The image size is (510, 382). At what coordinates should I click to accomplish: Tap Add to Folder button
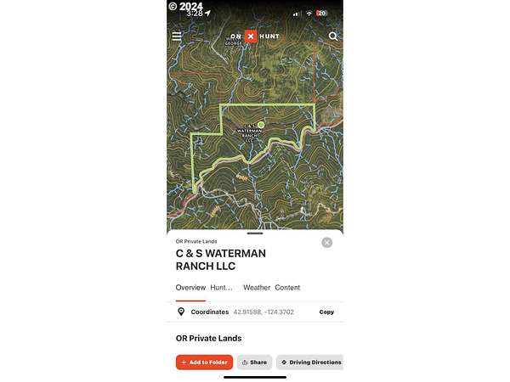204,362
